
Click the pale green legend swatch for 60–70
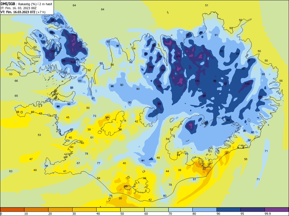(156, 210)
